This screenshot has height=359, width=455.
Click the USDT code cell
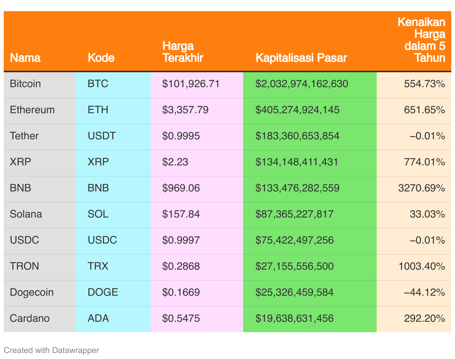102,136
